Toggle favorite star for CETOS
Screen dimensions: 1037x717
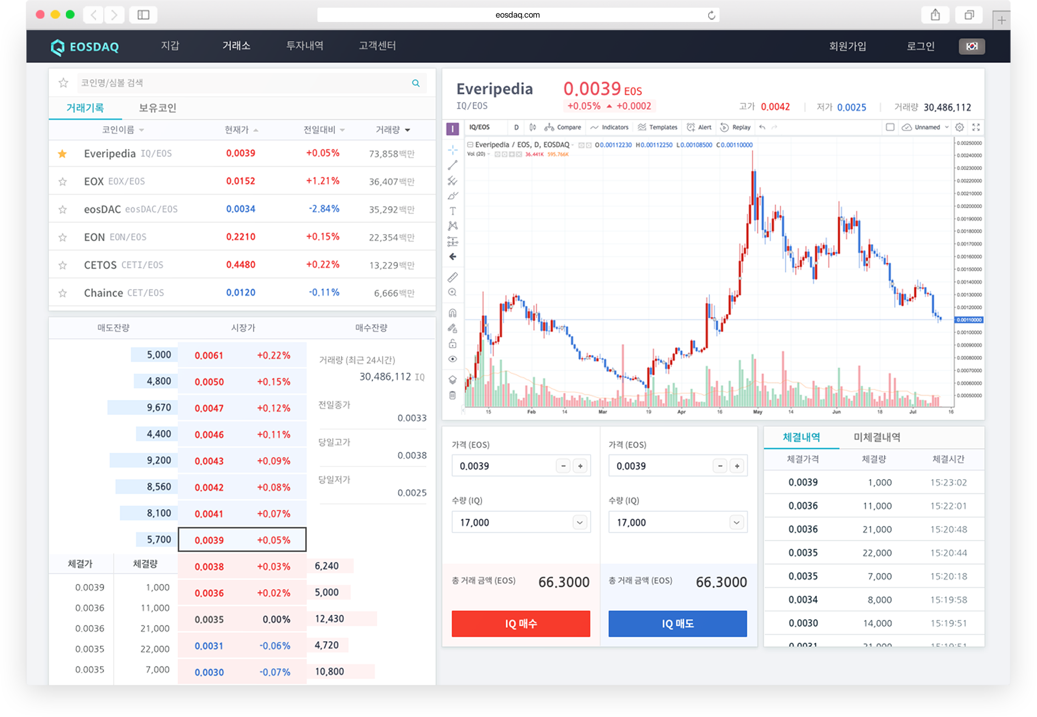click(x=63, y=265)
